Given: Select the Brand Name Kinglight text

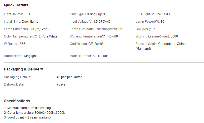Looking at the screenshot, I should click(30, 56).
